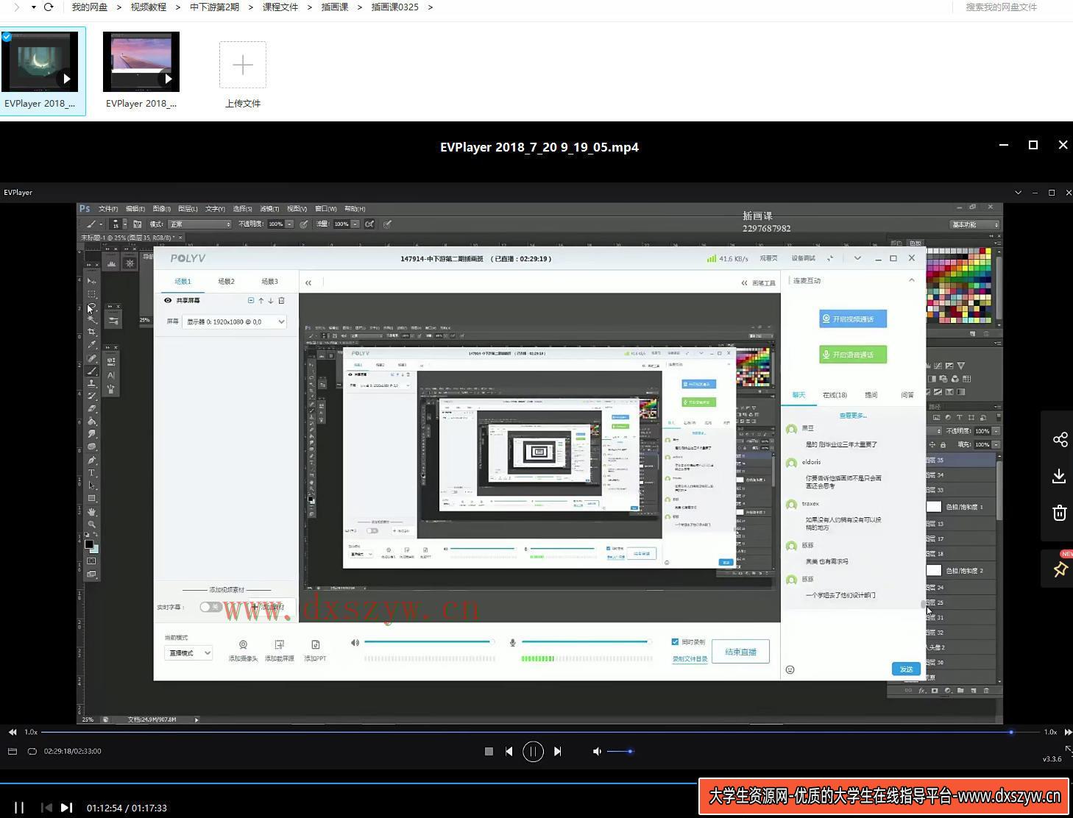Collapse the connect-mic interaction panel chevron
The height and width of the screenshot is (818, 1073).
click(912, 280)
